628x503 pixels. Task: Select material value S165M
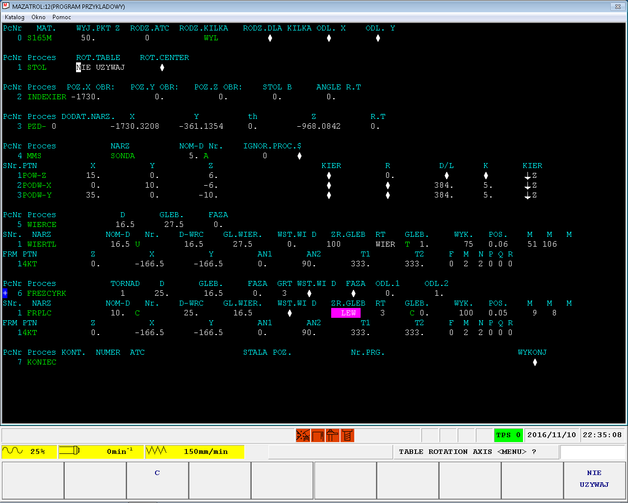coord(39,38)
